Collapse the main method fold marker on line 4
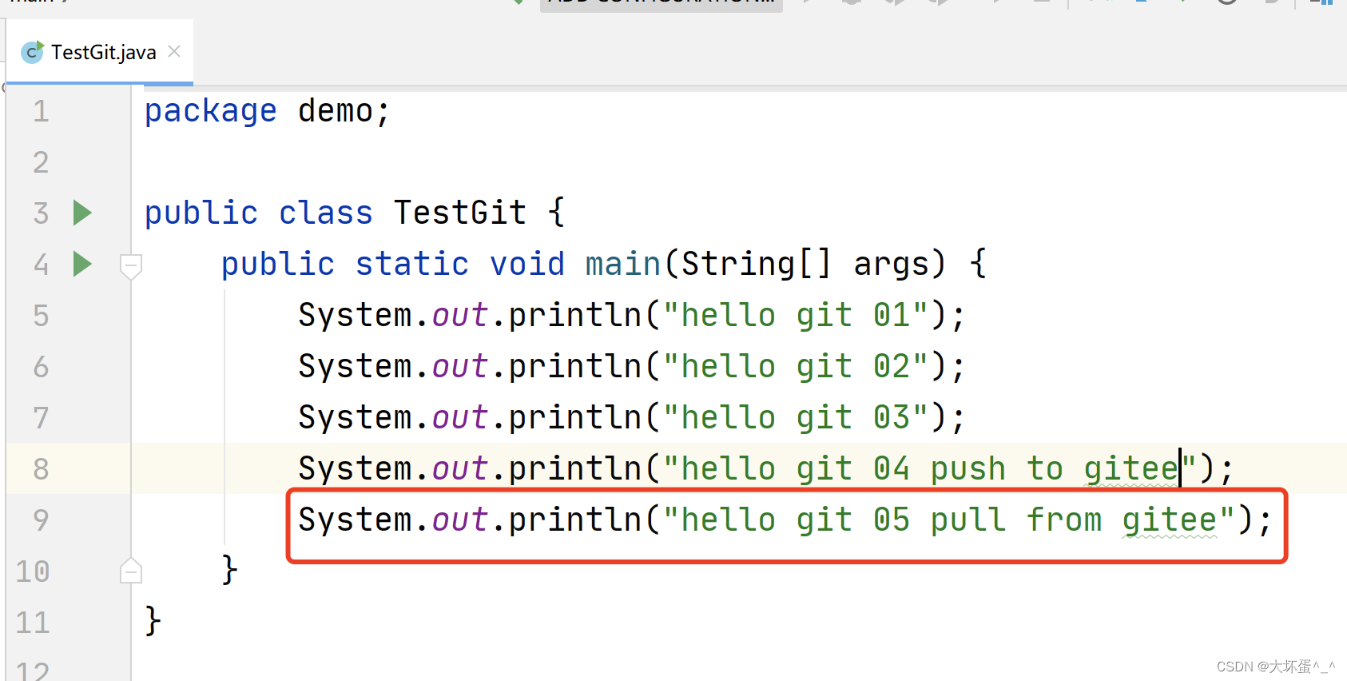 tap(131, 266)
